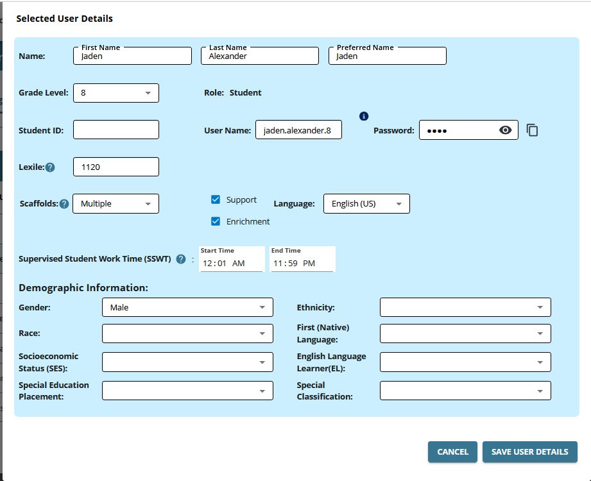Copy the password using the copy icon
Image resolution: width=591 pixels, height=481 pixels.
click(x=532, y=130)
